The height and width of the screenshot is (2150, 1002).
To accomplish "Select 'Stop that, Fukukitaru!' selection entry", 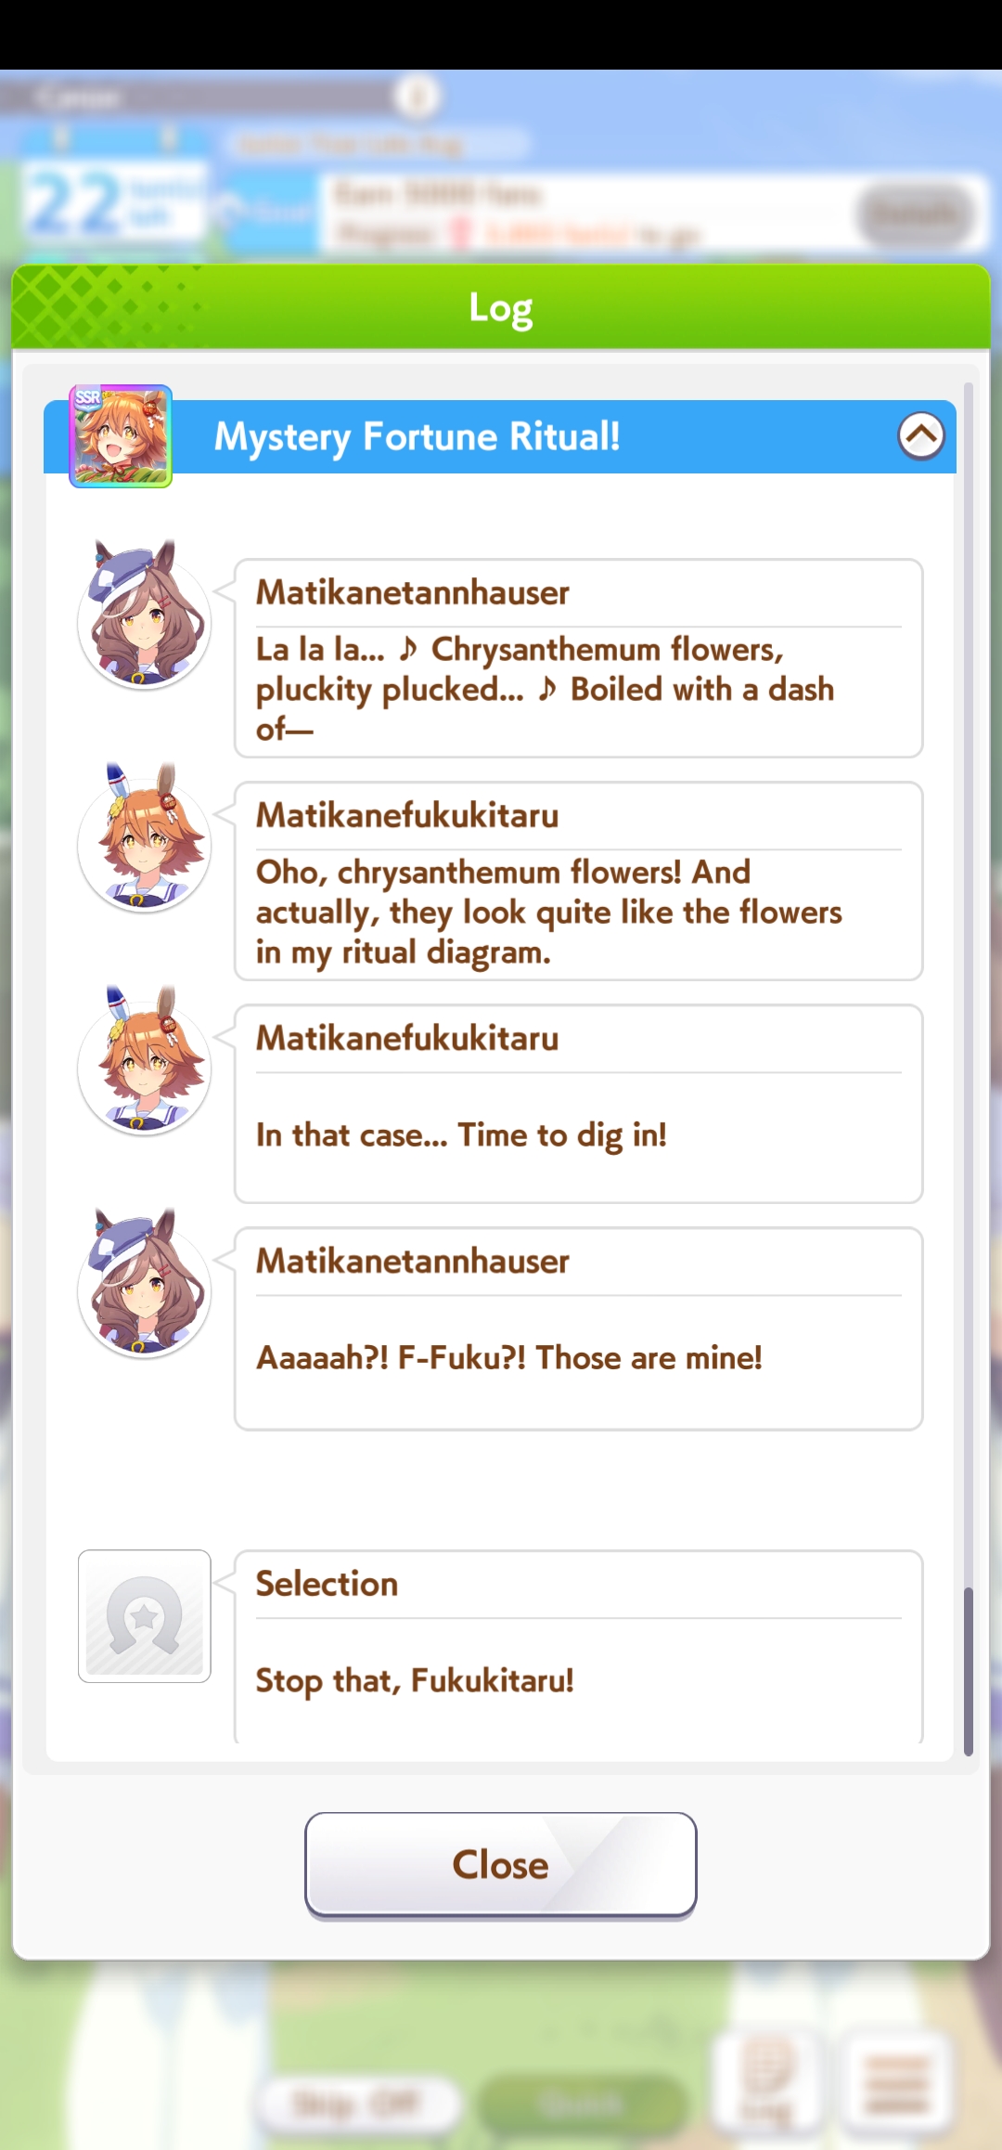I will pos(579,1646).
